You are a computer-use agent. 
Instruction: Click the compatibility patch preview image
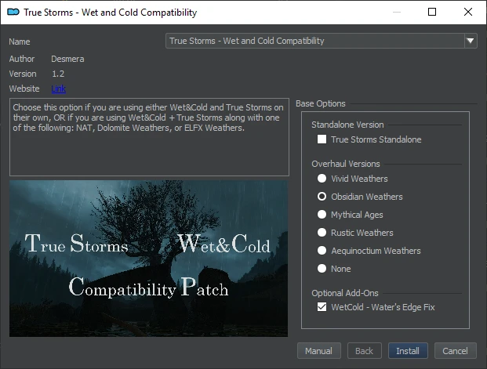click(x=148, y=259)
